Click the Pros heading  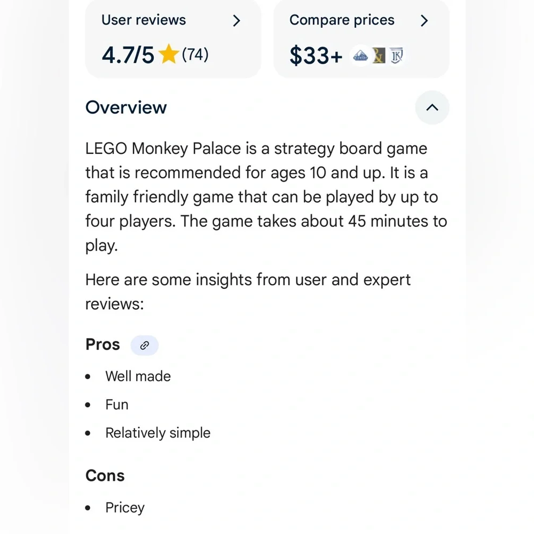(103, 344)
